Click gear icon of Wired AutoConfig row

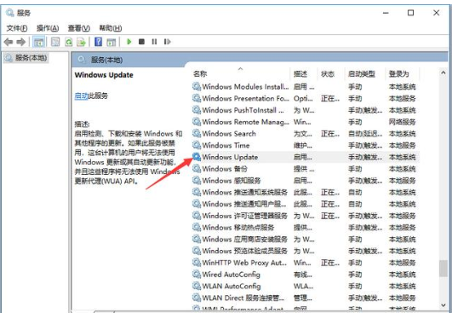(197, 275)
